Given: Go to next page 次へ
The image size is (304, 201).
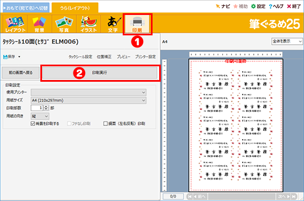Looking at the screenshot, I should (284, 197).
